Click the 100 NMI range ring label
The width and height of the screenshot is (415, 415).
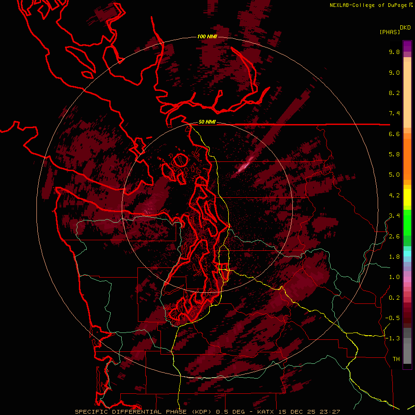coord(207,36)
